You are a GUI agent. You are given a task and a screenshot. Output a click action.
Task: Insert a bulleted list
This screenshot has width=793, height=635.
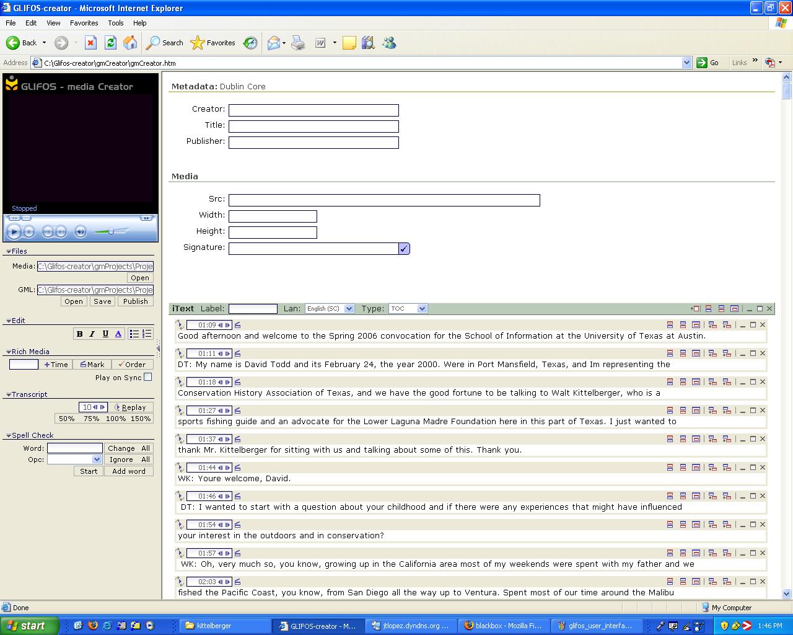(x=134, y=334)
